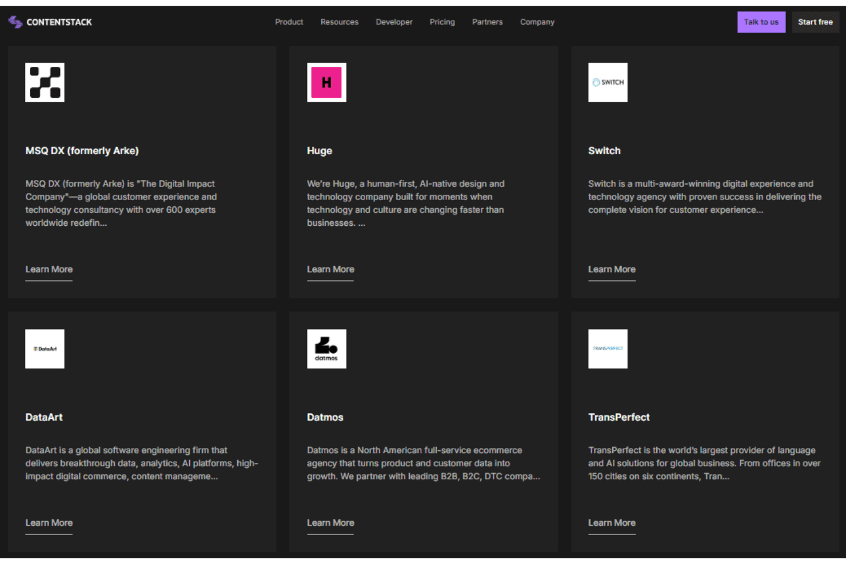Click the Start free button
This screenshot has height=564, width=846.
[815, 22]
